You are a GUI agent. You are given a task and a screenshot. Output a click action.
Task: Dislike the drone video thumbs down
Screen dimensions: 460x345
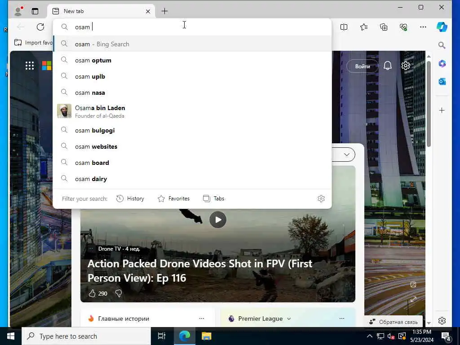click(x=119, y=293)
